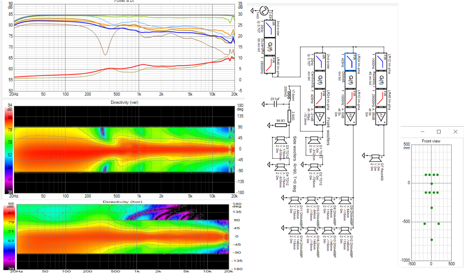Click the "Front view" title text

[431, 141]
